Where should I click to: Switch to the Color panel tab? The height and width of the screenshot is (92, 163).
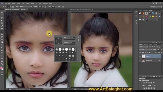click(140, 11)
